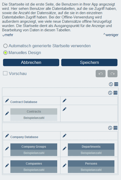Click the pencil icon beside Contract Database
The image size is (121, 180).
click(x=7, y=101)
